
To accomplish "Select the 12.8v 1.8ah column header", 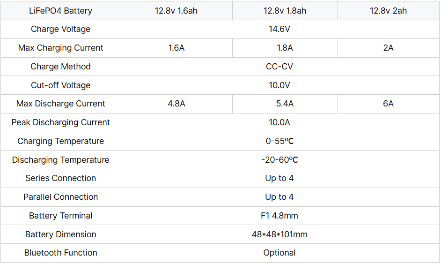I will pos(285,11).
